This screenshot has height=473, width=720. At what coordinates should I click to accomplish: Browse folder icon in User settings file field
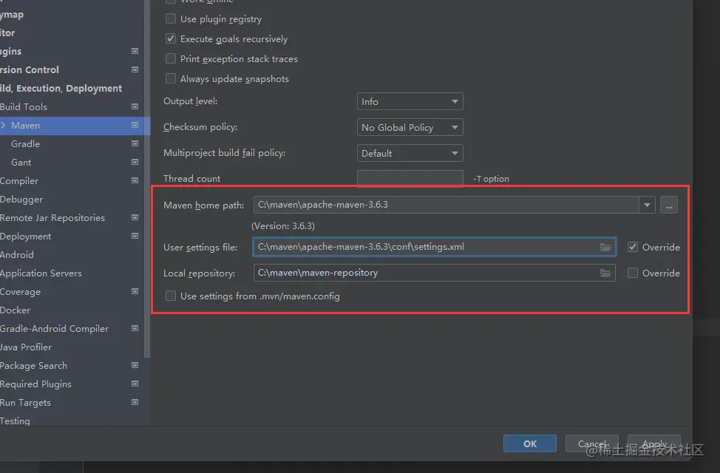click(x=605, y=247)
